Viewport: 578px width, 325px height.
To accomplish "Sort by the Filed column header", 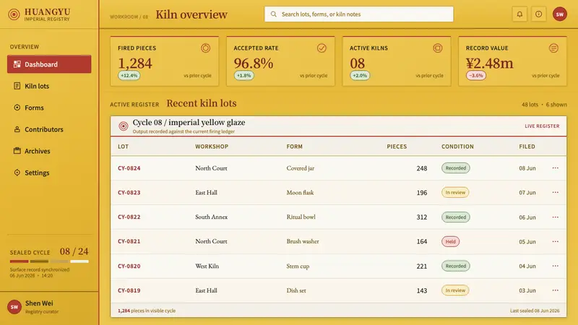I will point(527,147).
